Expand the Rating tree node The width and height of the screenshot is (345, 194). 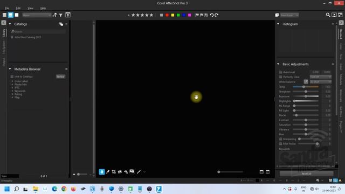tap(12, 94)
